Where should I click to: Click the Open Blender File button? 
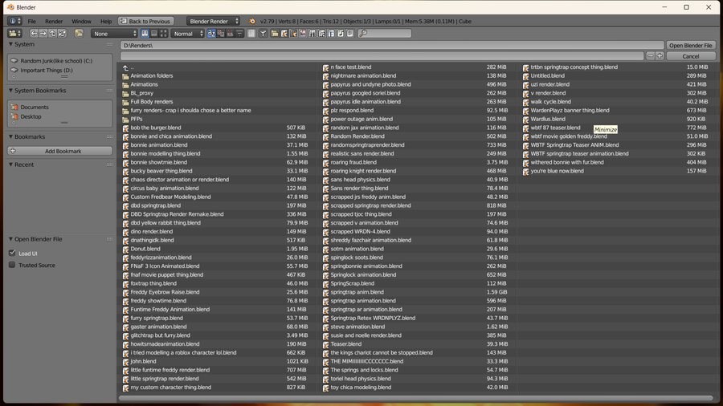coord(690,45)
